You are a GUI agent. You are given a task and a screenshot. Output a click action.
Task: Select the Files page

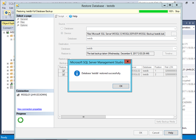click(x=22, y=22)
